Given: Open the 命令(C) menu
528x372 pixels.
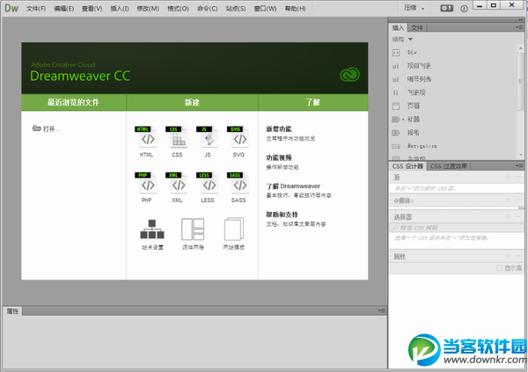Looking at the screenshot, I should click(x=207, y=9).
